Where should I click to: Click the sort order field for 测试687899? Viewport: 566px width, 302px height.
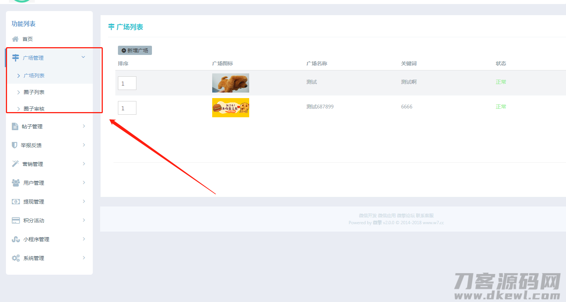(127, 108)
